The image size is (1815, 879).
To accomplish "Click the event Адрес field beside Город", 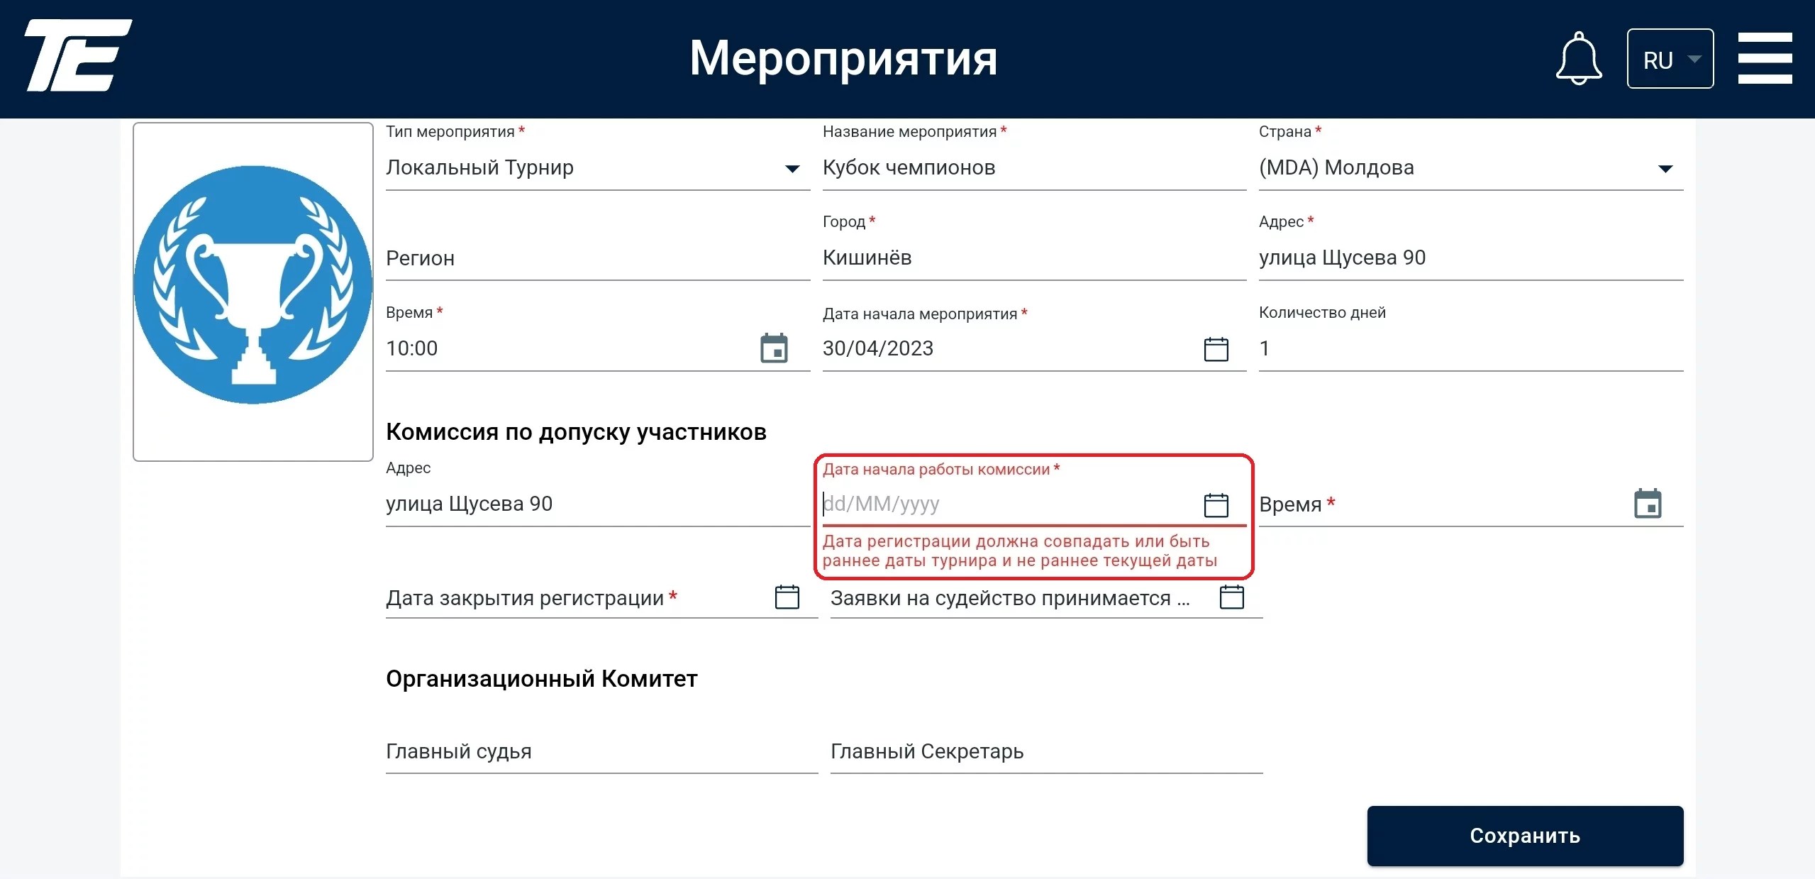I will tap(1470, 258).
